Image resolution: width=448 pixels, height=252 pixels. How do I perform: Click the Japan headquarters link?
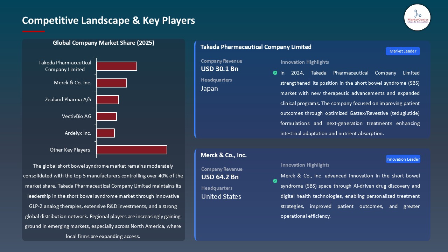pyautogui.click(x=209, y=89)
